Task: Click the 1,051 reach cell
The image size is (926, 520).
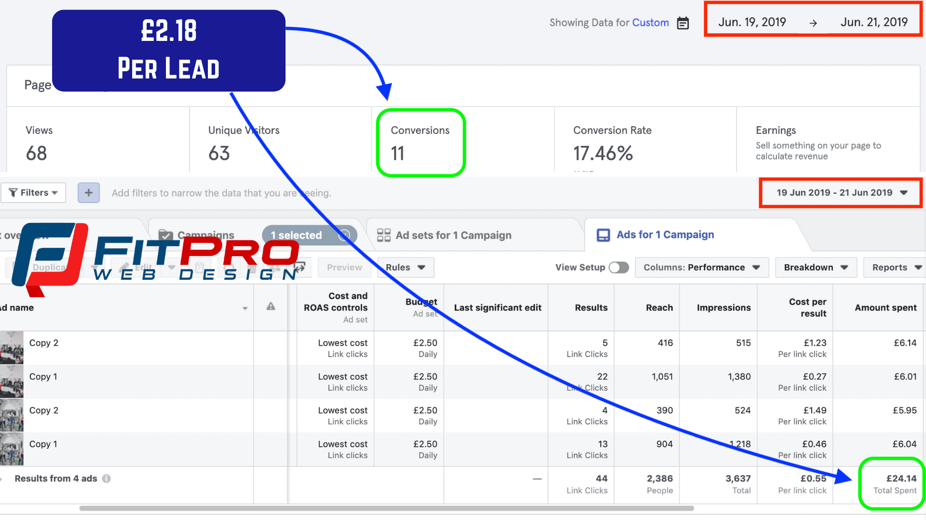Action: 662,377
